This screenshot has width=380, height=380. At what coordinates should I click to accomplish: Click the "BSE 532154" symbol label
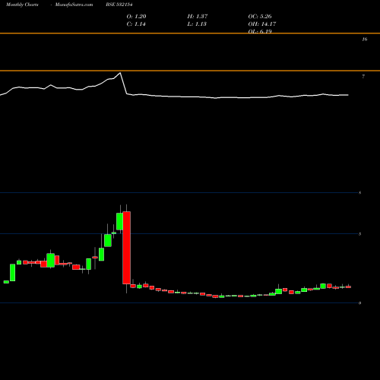[x=119, y=5]
